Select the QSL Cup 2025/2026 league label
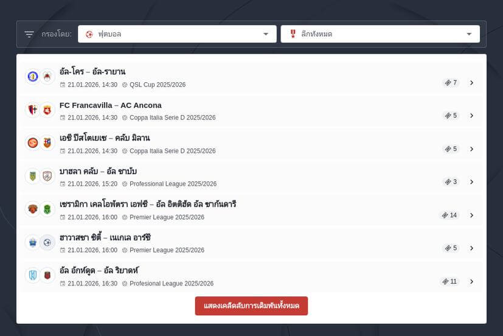The image size is (503, 336). (157, 85)
